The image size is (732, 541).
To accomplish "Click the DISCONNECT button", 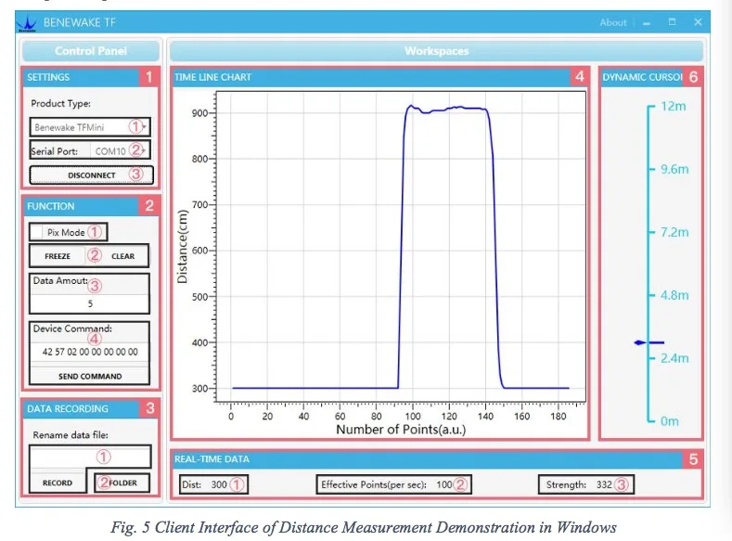I will point(92,175).
